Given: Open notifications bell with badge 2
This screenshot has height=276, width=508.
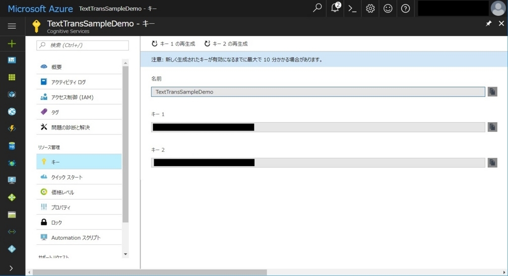Looking at the screenshot, I should coord(335,7).
